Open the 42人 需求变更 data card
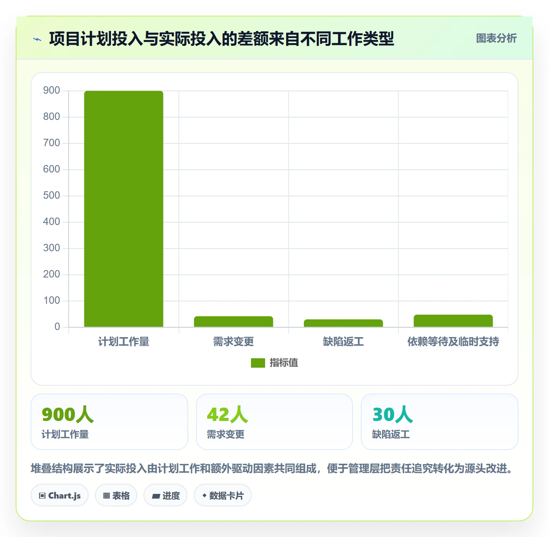Image resolution: width=549 pixels, height=537 pixels. (274, 422)
